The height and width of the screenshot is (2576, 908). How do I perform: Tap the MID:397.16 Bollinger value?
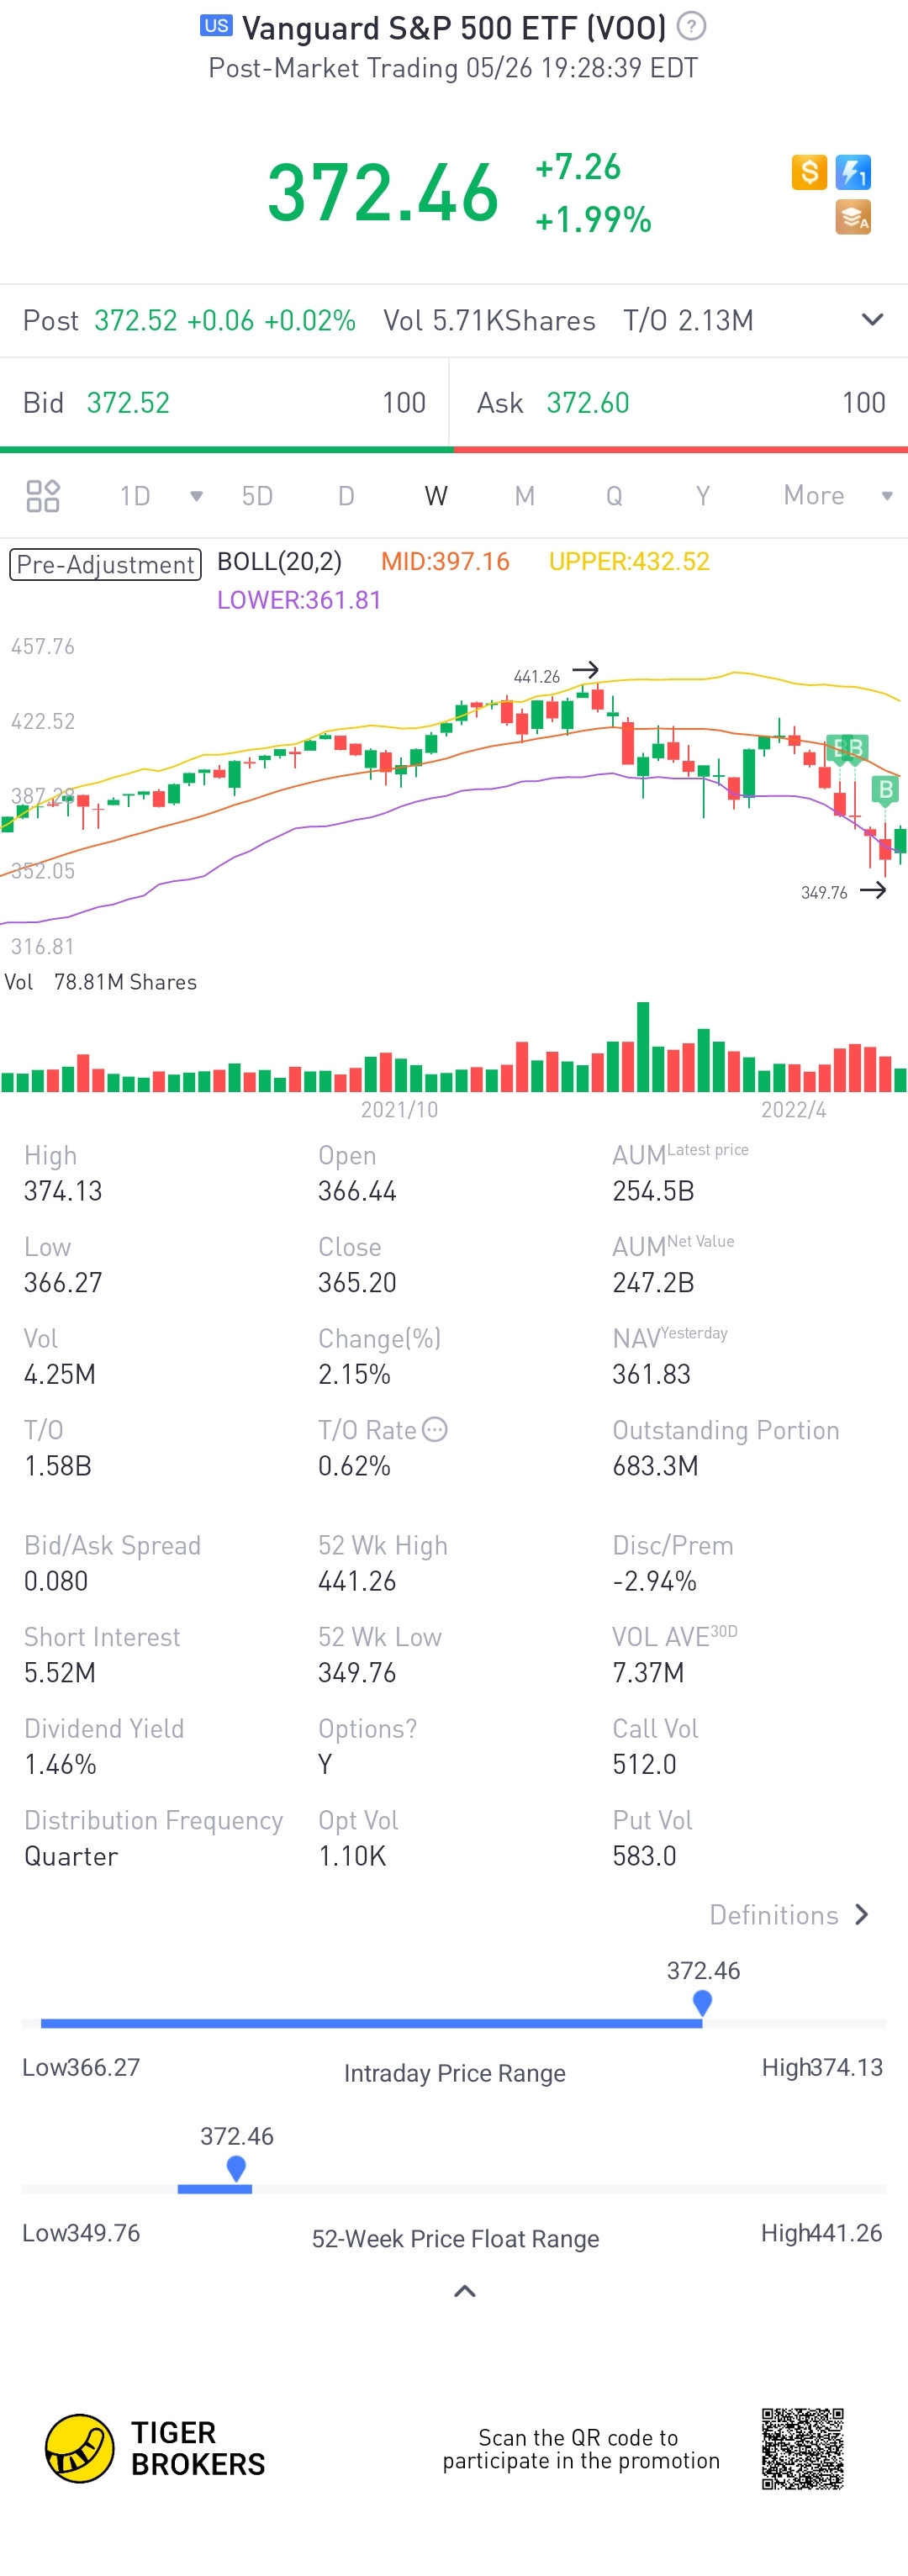(x=445, y=562)
